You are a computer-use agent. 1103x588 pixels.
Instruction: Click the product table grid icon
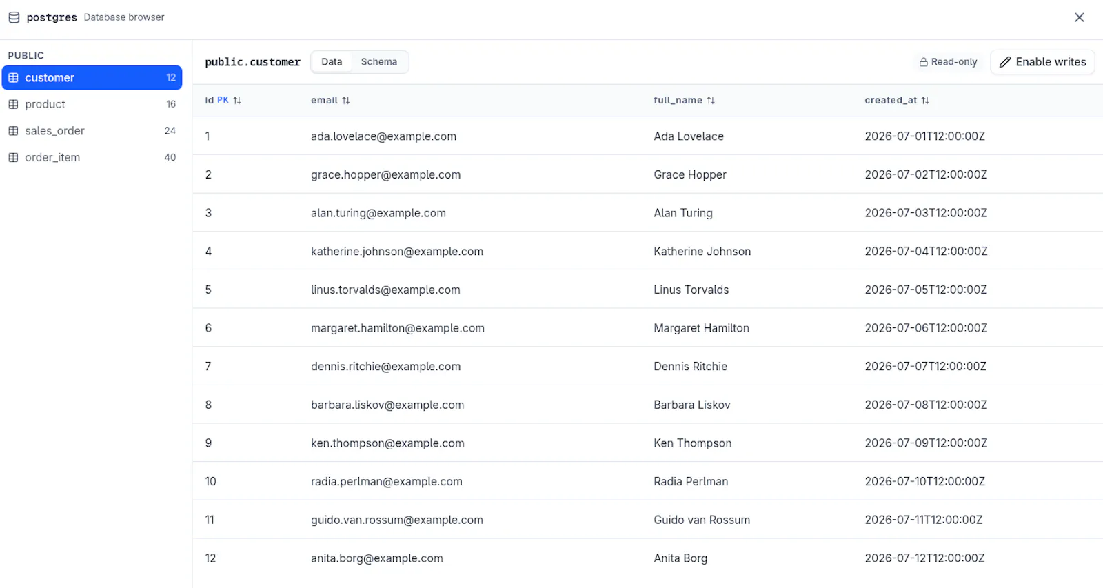click(x=13, y=104)
